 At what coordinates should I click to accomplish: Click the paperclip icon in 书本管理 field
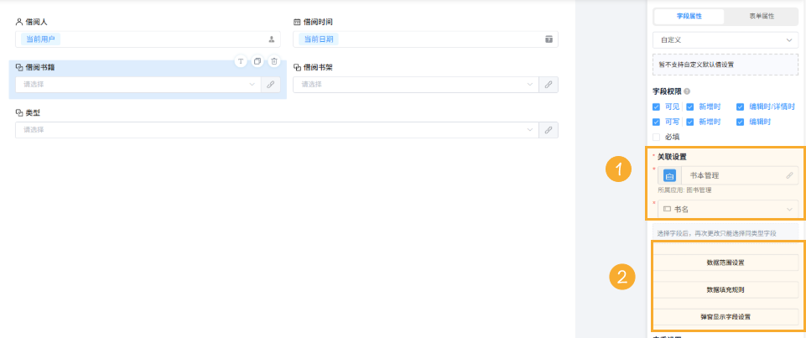point(789,175)
